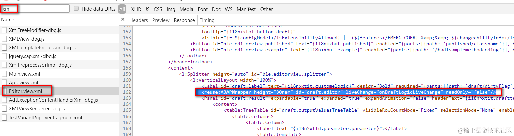The height and width of the screenshot is (136, 514).
Task: Select XmlPreprocessorImpl-dbg.js request
Action: (59, 65)
